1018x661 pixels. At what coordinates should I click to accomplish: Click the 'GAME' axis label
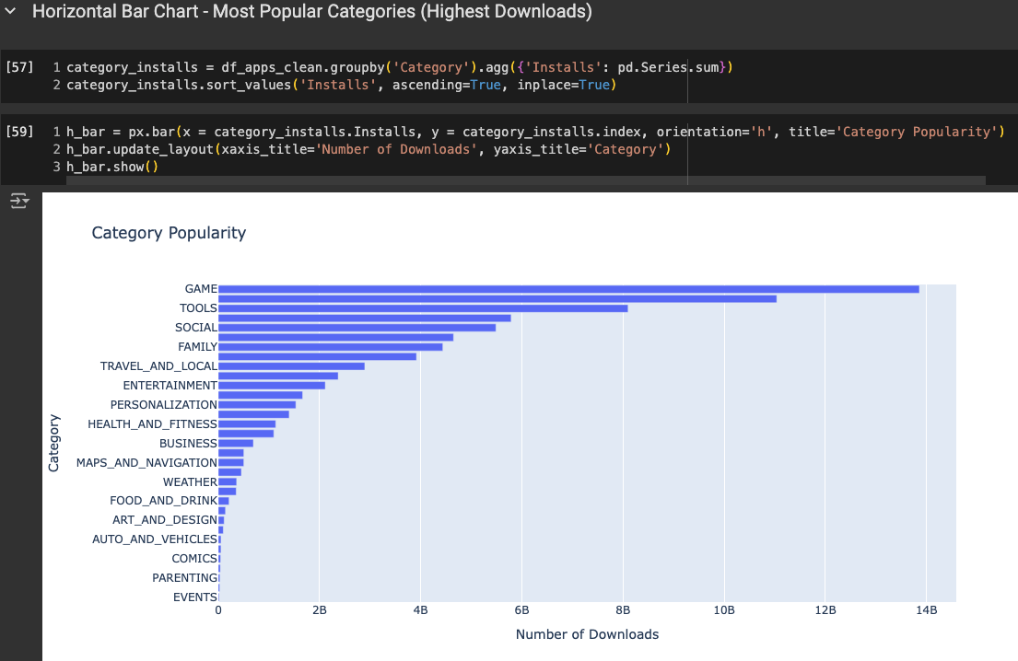coord(201,289)
